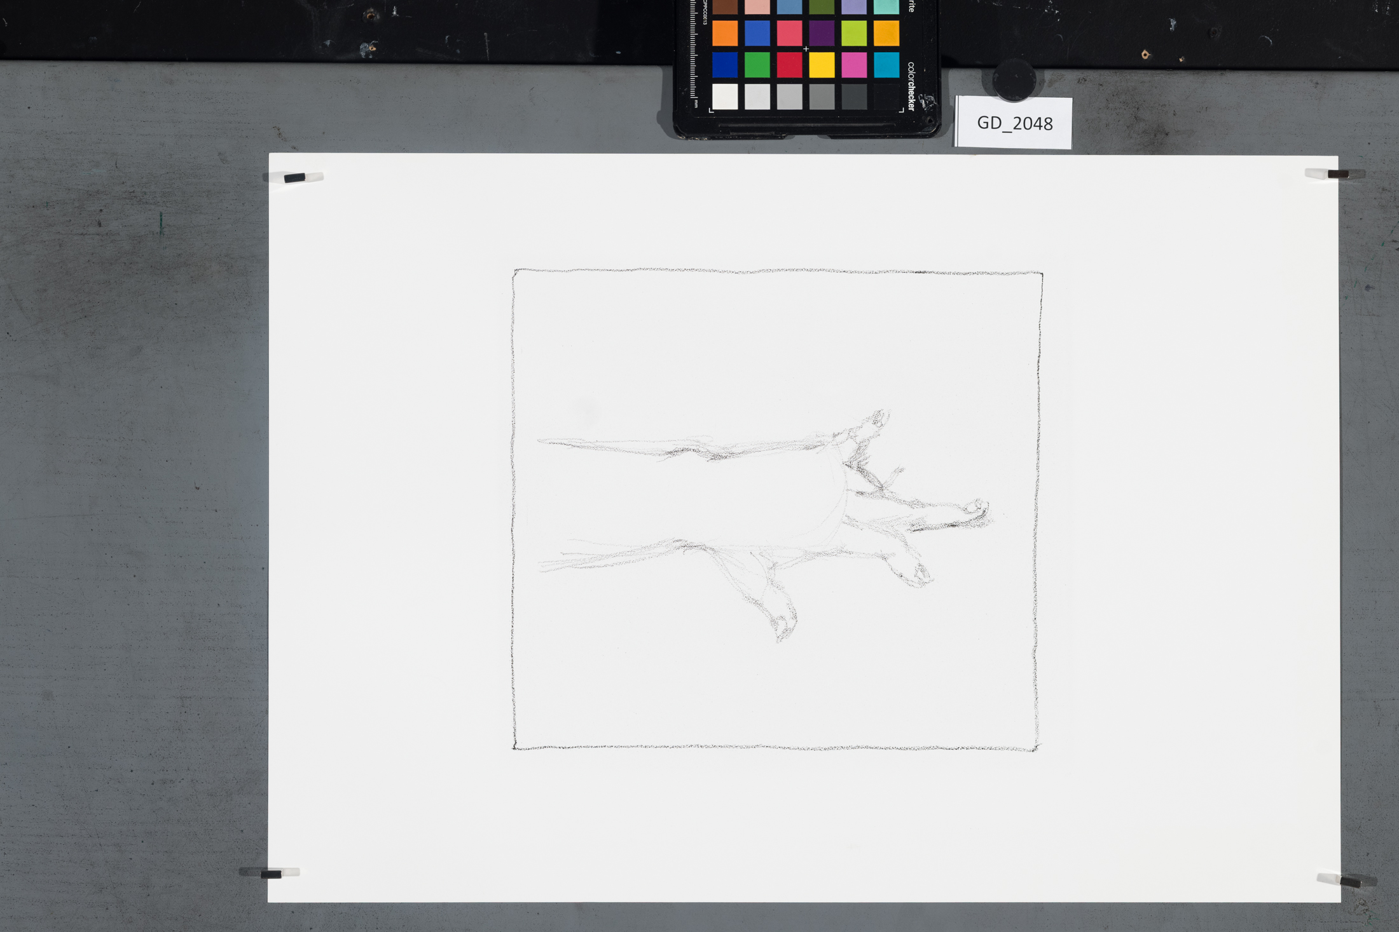Click the bottom-left paper holding magnet
The image size is (1399, 932).
point(270,874)
